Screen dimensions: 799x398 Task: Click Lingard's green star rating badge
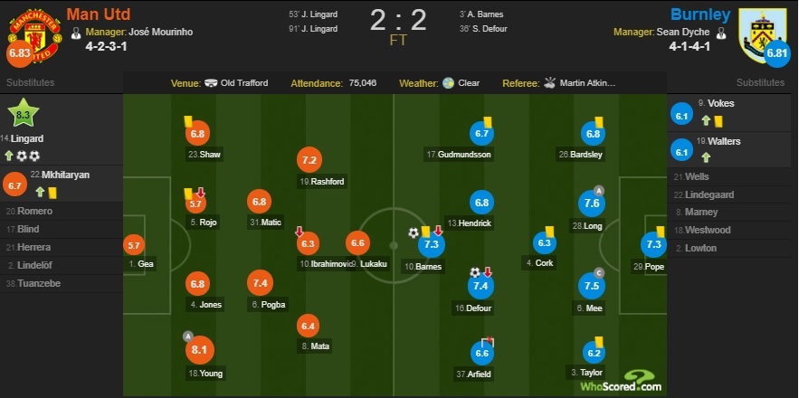pos(21,115)
